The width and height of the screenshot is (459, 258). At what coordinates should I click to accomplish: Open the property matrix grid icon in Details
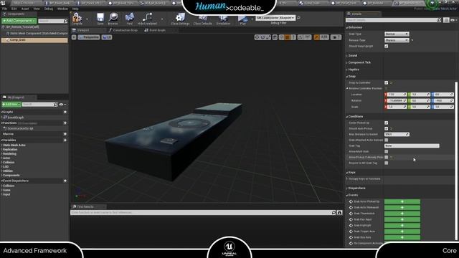(446, 20)
